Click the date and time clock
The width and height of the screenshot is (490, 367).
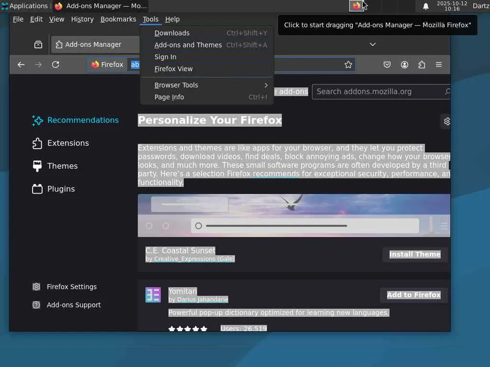point(452,6)
